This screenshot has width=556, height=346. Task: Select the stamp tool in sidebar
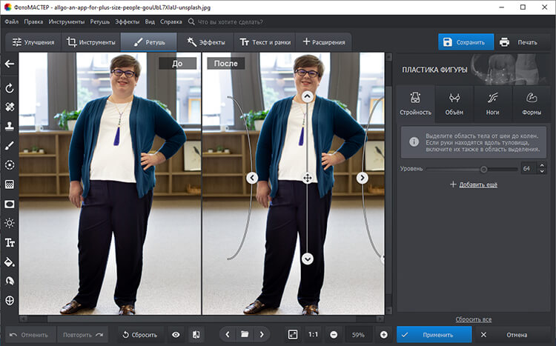[x=10, y=126]
